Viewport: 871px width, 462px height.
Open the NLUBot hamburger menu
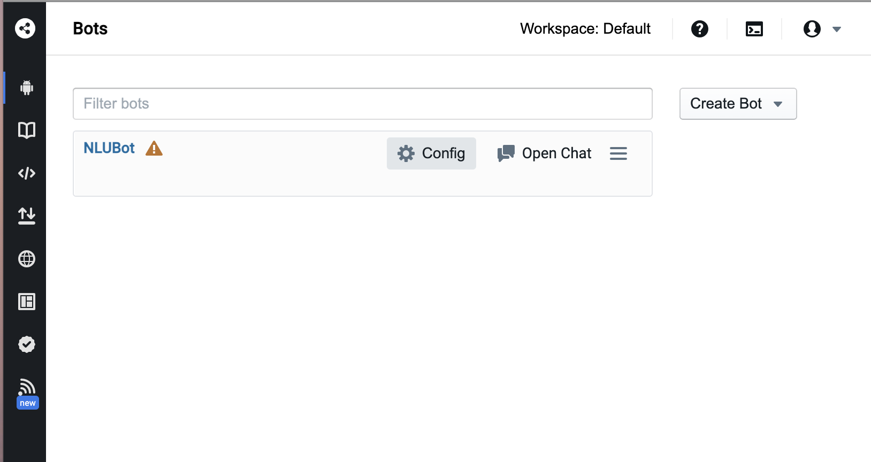[618, 153]
